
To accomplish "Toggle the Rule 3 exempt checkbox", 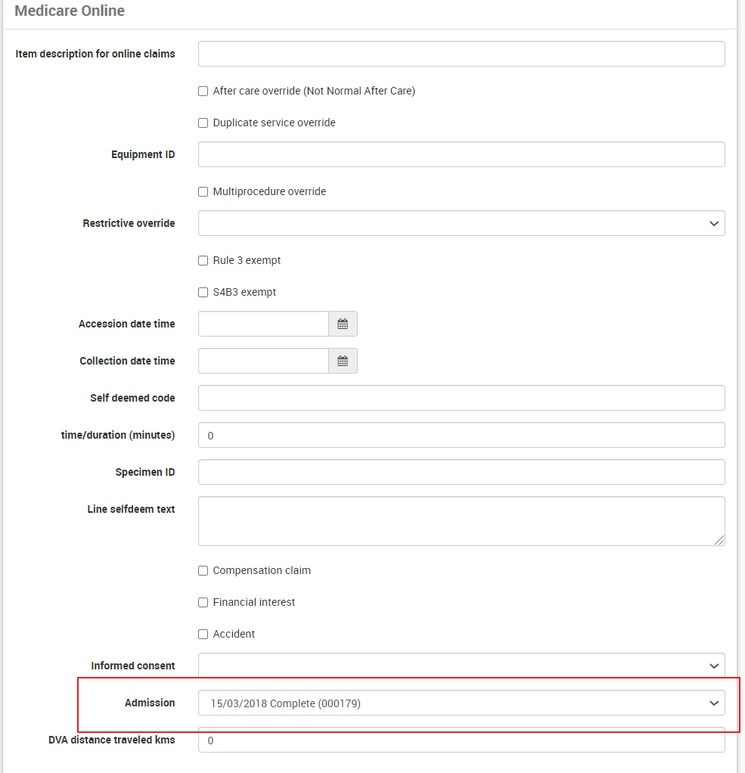I will [203, 261].
